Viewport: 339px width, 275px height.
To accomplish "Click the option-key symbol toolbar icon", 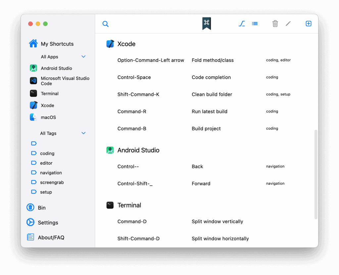I will (x=242, y=23).
